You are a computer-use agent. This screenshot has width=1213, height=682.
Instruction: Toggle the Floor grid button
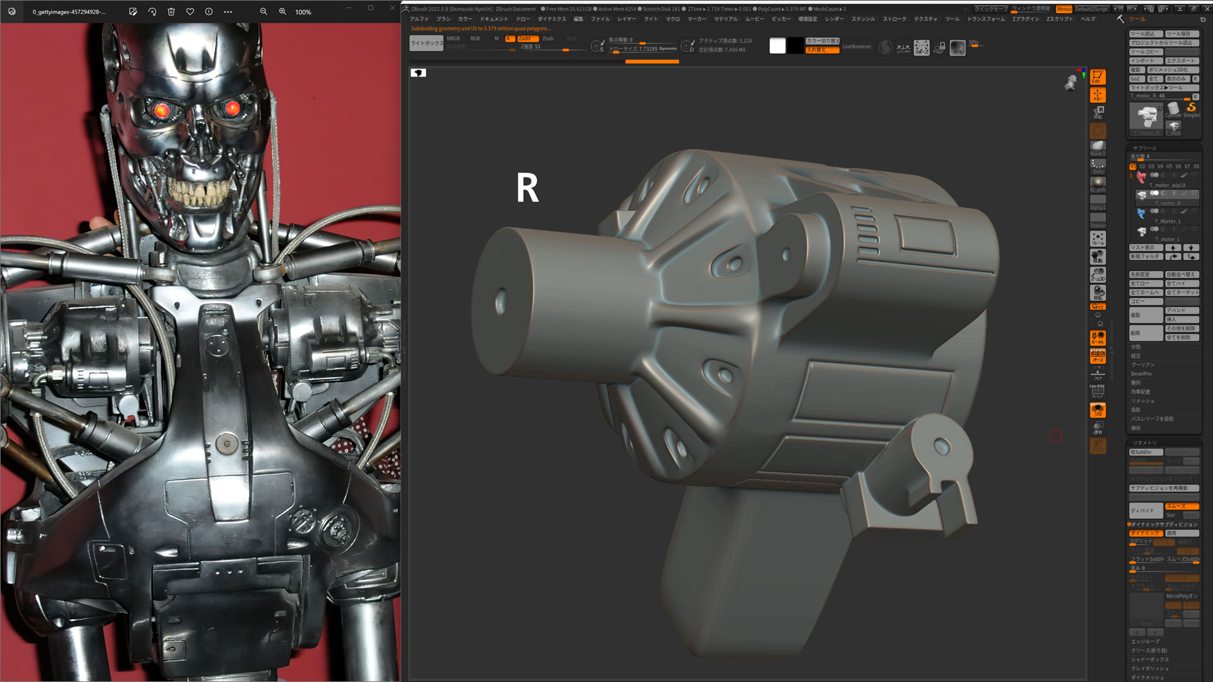point(1098,374)
